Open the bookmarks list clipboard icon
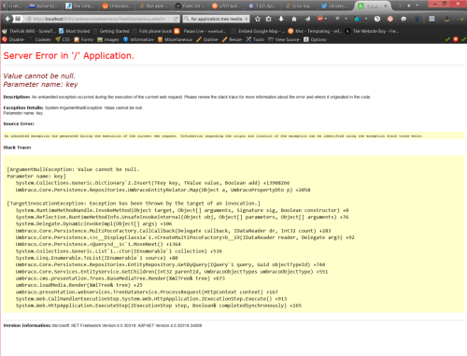The height and width of the screenshot is (356, 467). 269,19
